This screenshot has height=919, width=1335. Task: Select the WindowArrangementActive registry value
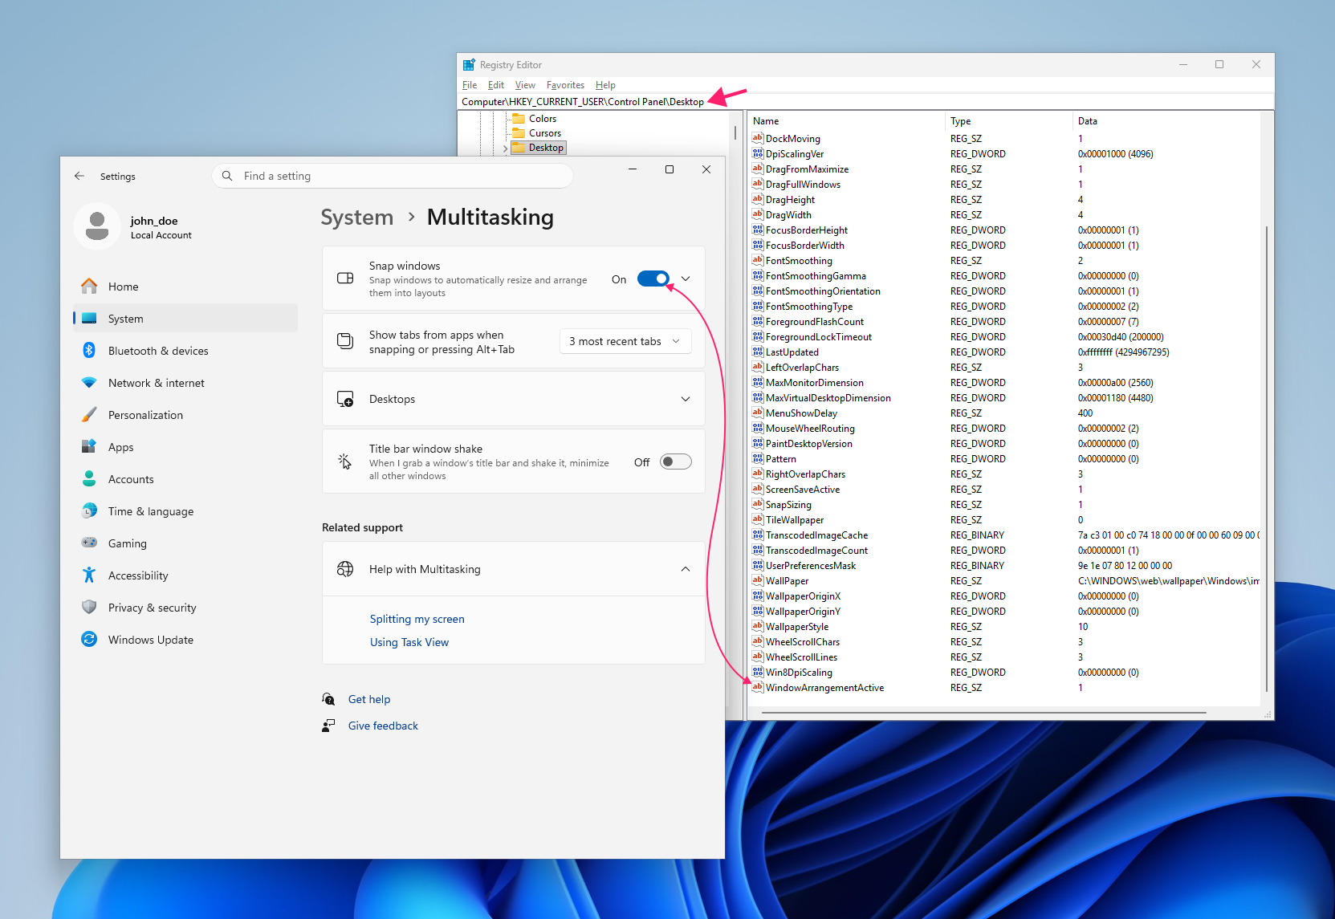824,688
